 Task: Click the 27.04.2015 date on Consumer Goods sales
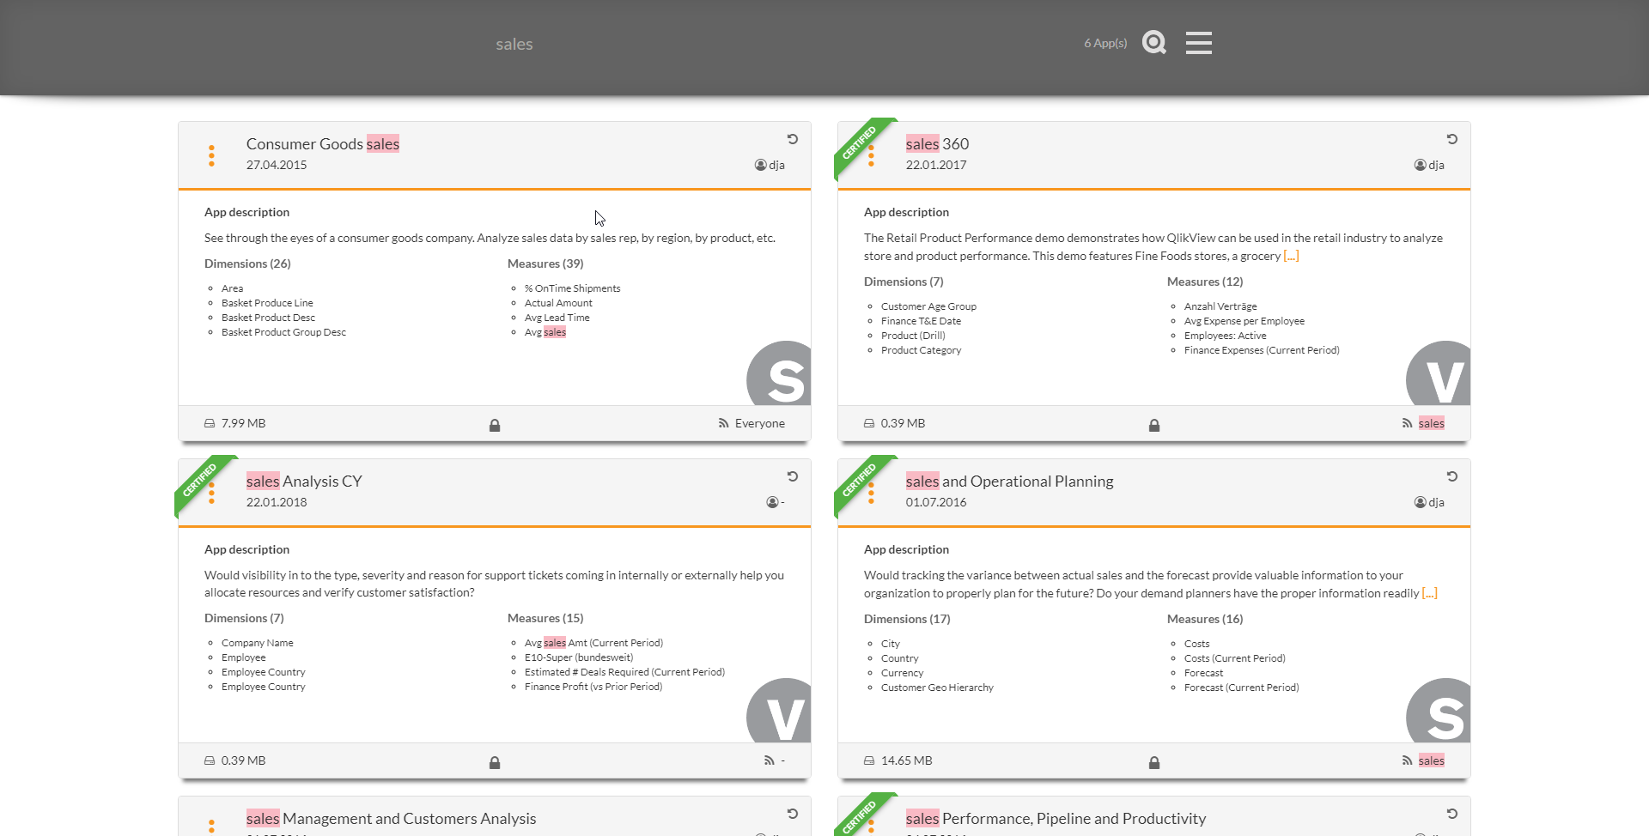277,165
